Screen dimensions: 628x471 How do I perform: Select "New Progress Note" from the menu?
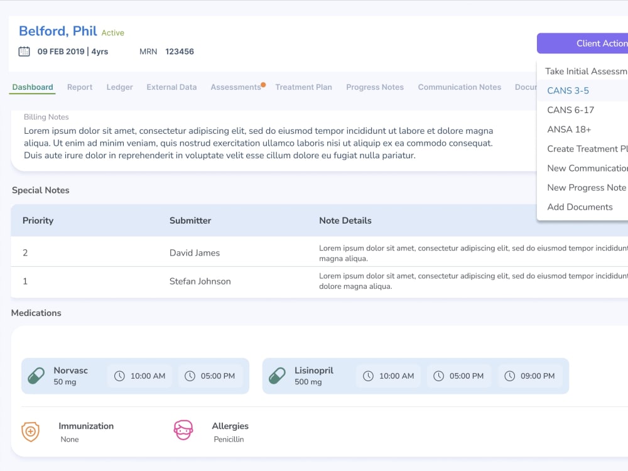click(x=587, y=187)
